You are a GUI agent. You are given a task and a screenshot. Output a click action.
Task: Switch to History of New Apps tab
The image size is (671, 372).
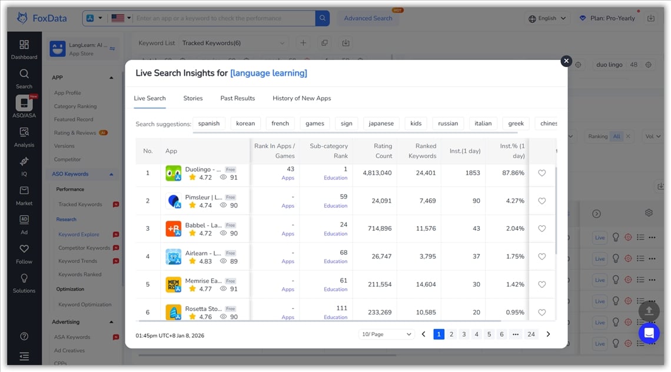point(301,98)
